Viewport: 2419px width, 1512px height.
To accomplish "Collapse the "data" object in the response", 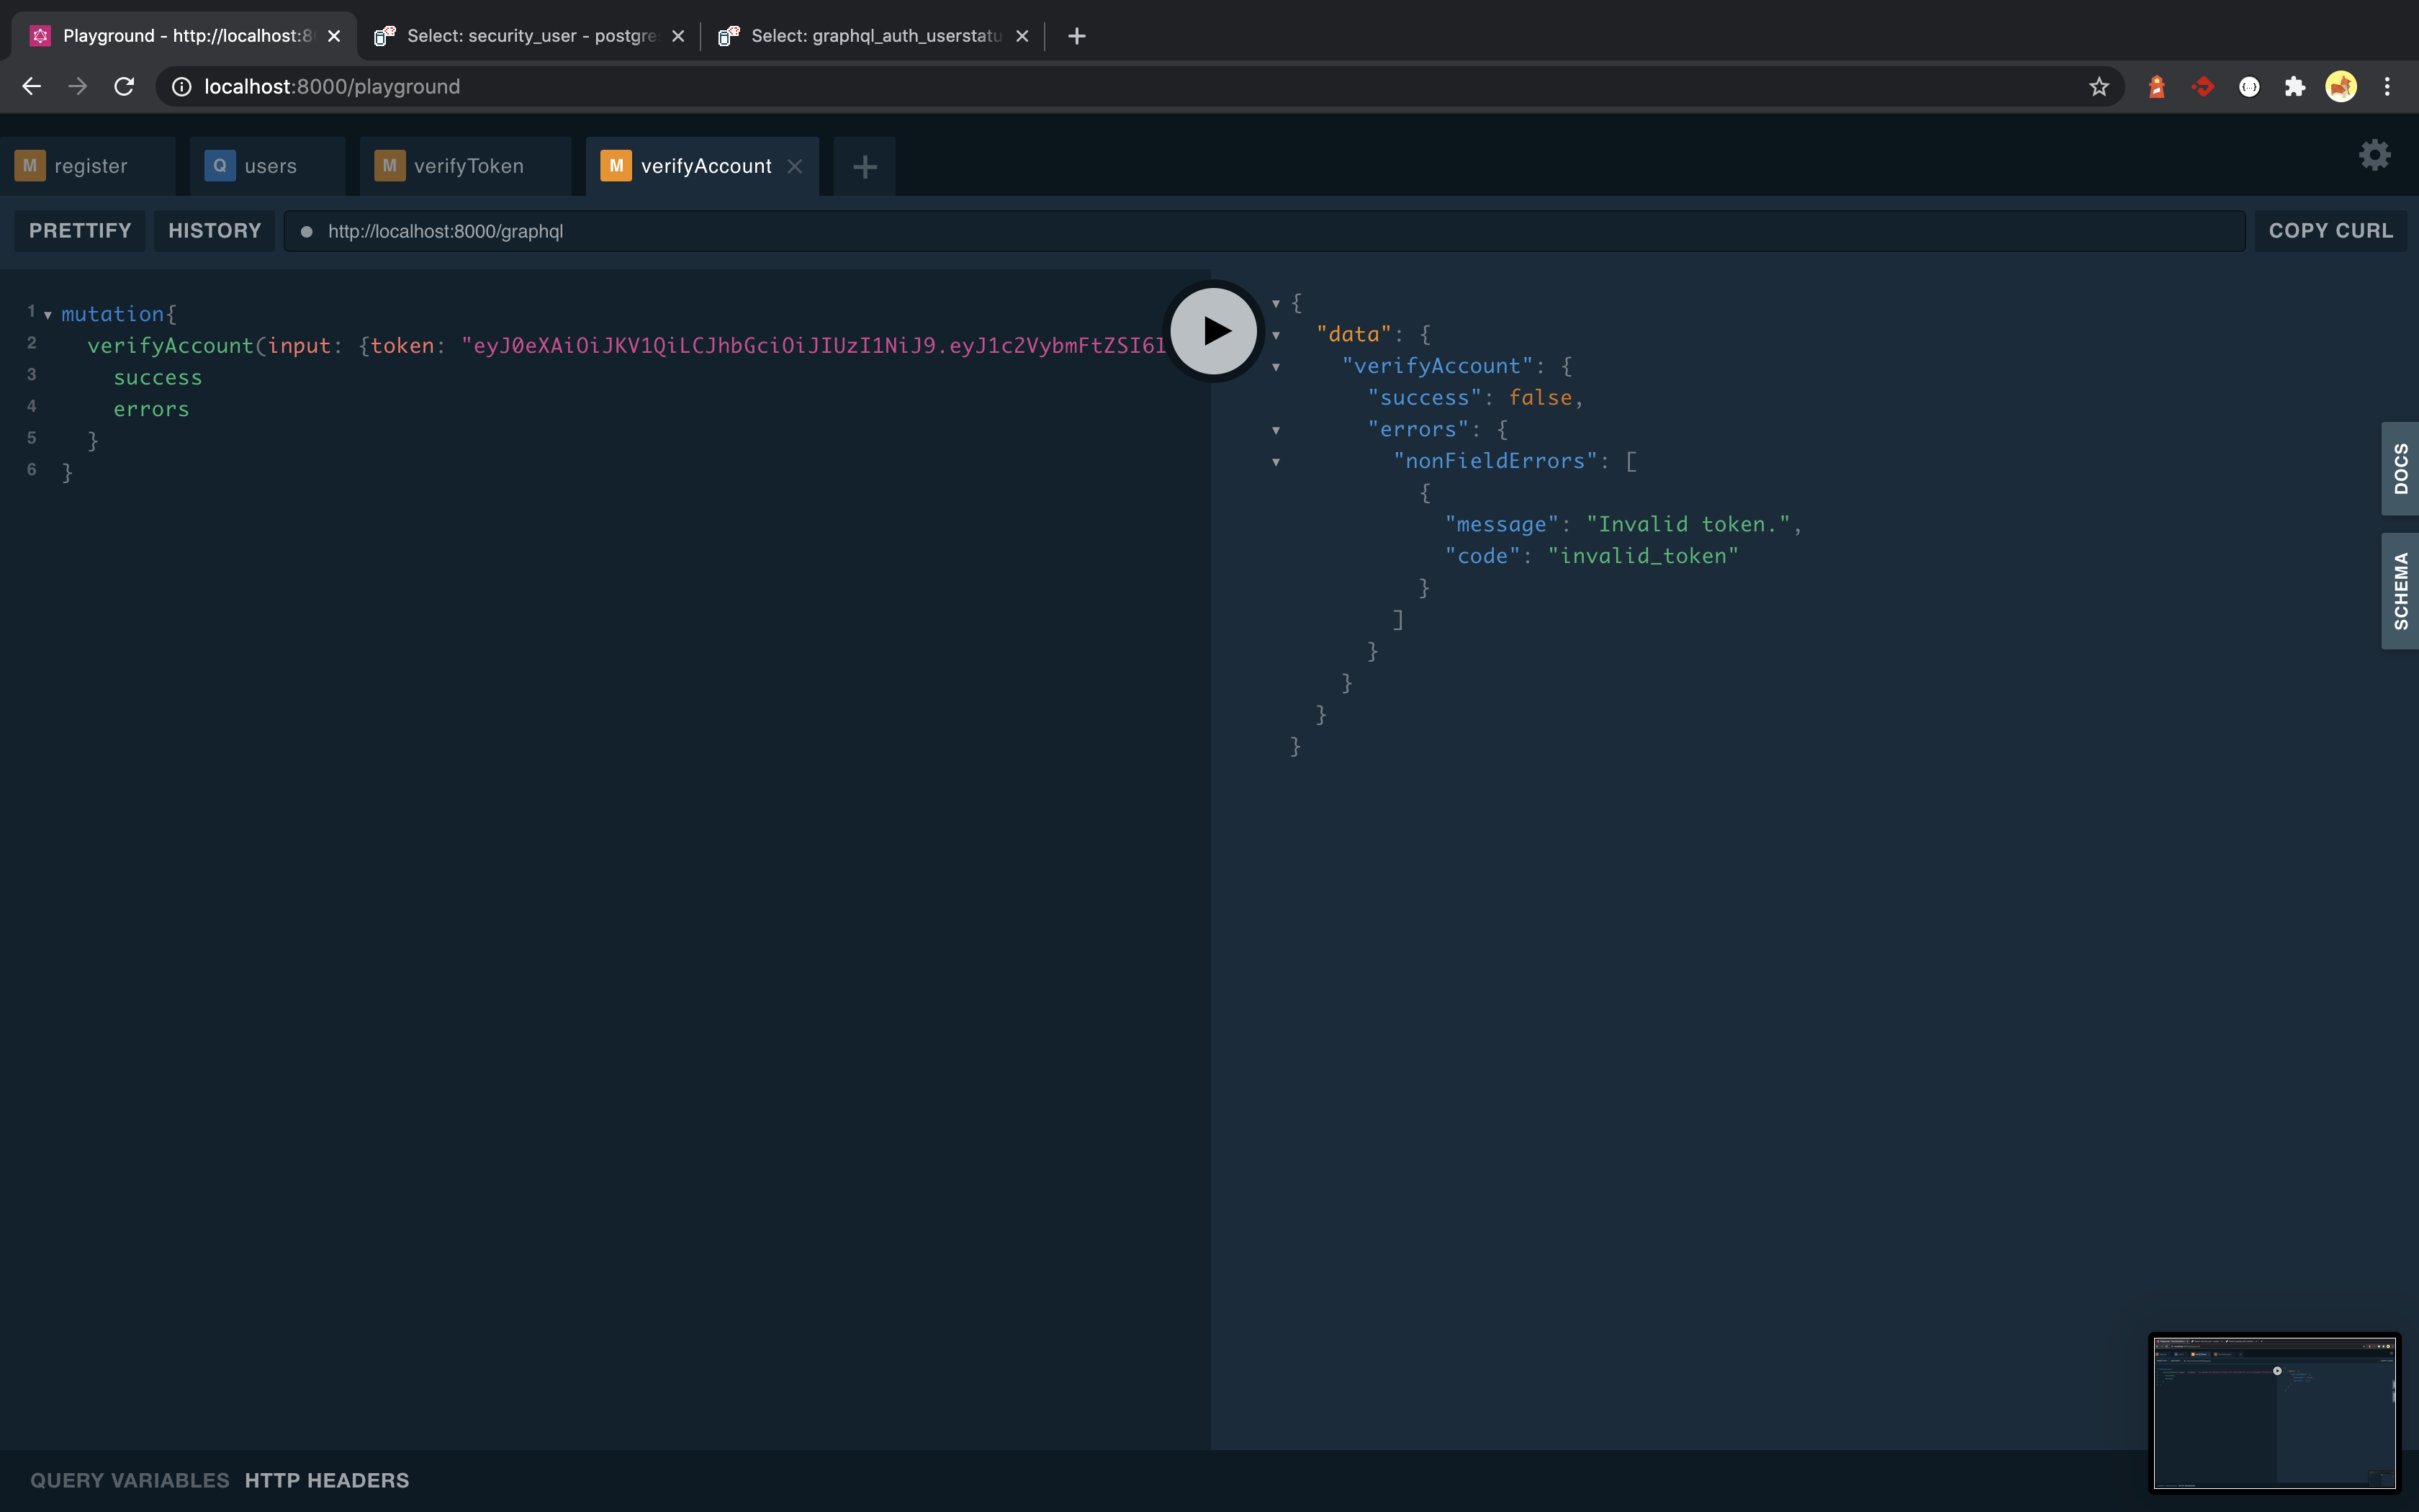I will pos(1276,335).
